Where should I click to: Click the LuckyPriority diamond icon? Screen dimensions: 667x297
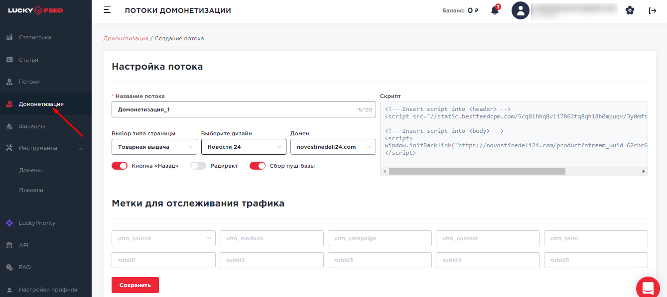(9, 223)
